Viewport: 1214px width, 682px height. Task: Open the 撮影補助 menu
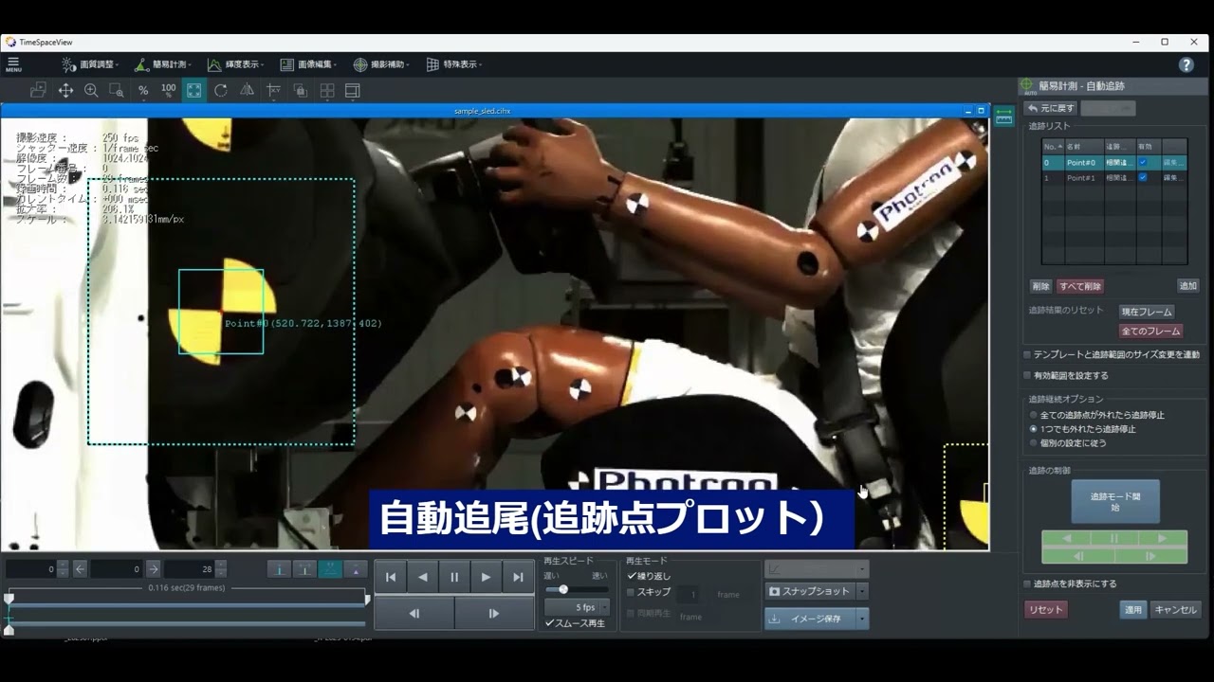380,64
